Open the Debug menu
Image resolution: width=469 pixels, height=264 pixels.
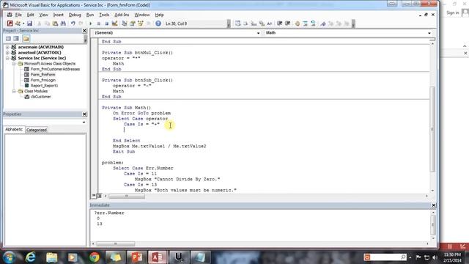coord(75,15)
